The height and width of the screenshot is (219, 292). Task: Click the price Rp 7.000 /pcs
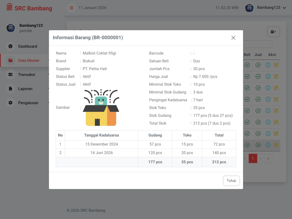pos(205,77)
